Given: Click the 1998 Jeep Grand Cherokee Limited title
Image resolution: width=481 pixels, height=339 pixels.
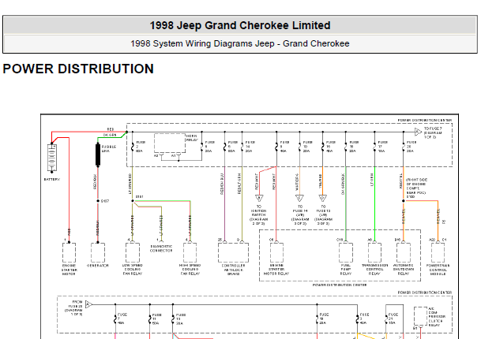Looking at the screenshot, I should 240,26.
